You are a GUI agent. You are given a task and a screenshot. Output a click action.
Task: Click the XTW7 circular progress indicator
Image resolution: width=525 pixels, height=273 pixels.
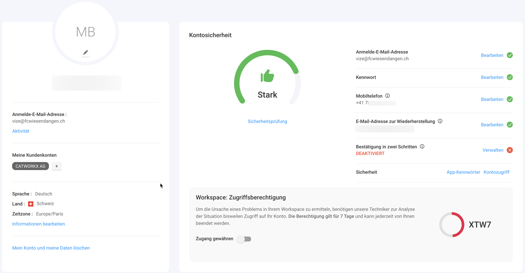point(452,225)
